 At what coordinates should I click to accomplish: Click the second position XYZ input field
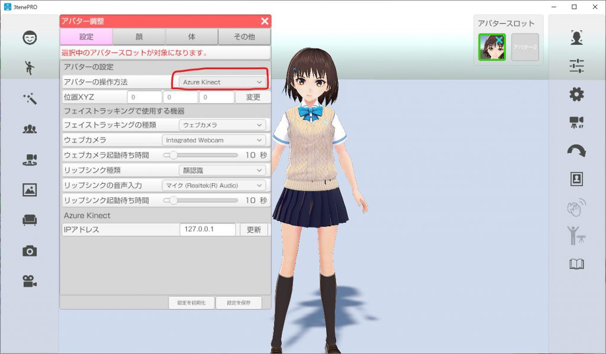click(x=180, y=98)
